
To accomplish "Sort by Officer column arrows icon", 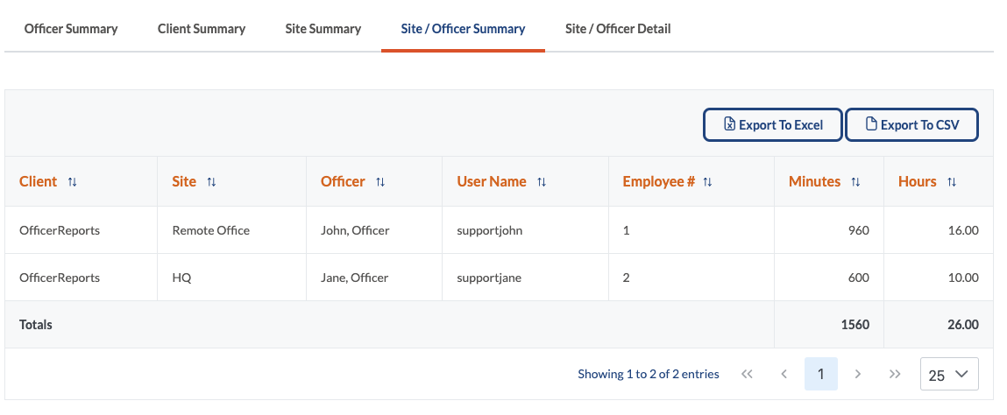I will (x=381, y=182).
